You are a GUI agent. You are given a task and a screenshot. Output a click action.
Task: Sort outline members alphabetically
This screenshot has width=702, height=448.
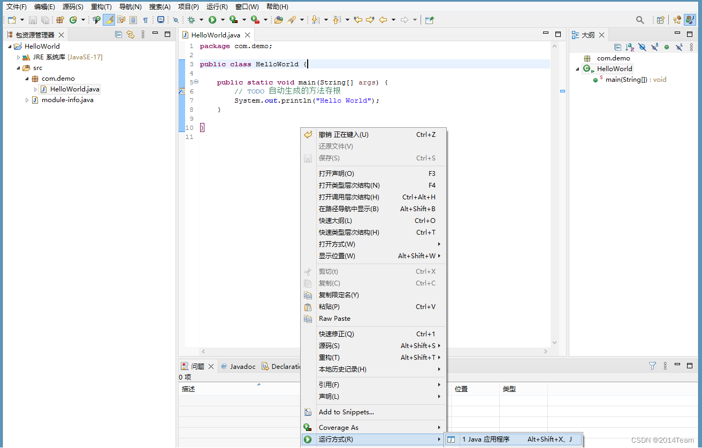[x=630, y=48]
